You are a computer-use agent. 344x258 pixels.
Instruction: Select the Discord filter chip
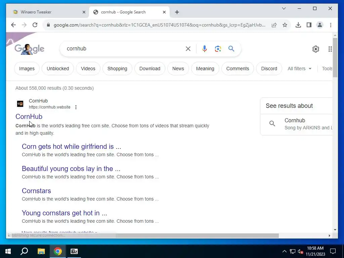(269, 69)
